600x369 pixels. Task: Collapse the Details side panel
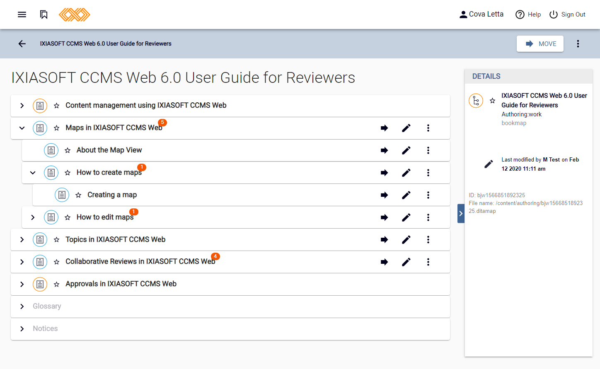(461, 214)
